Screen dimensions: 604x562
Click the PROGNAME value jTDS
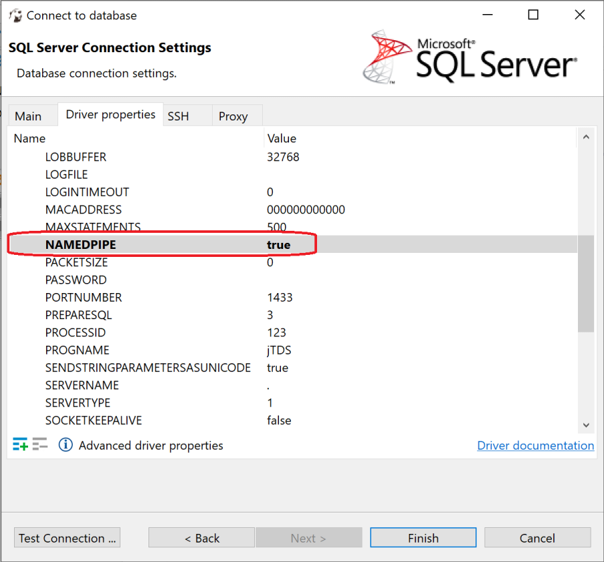tap(279, 350)
